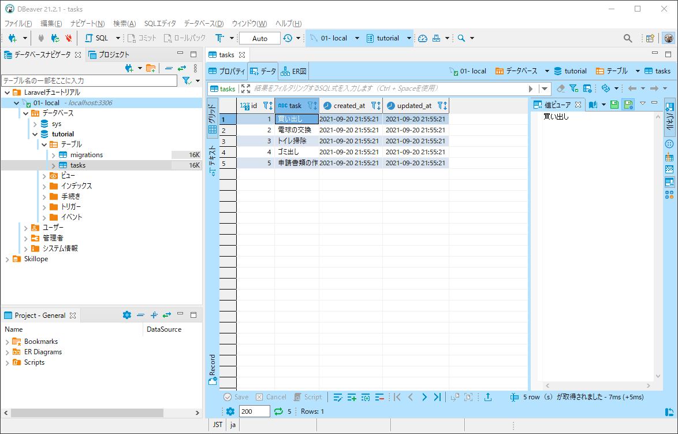Click the duplicate row icon in the data toolbar
The image size is (678, 434).
coord(366,397)
